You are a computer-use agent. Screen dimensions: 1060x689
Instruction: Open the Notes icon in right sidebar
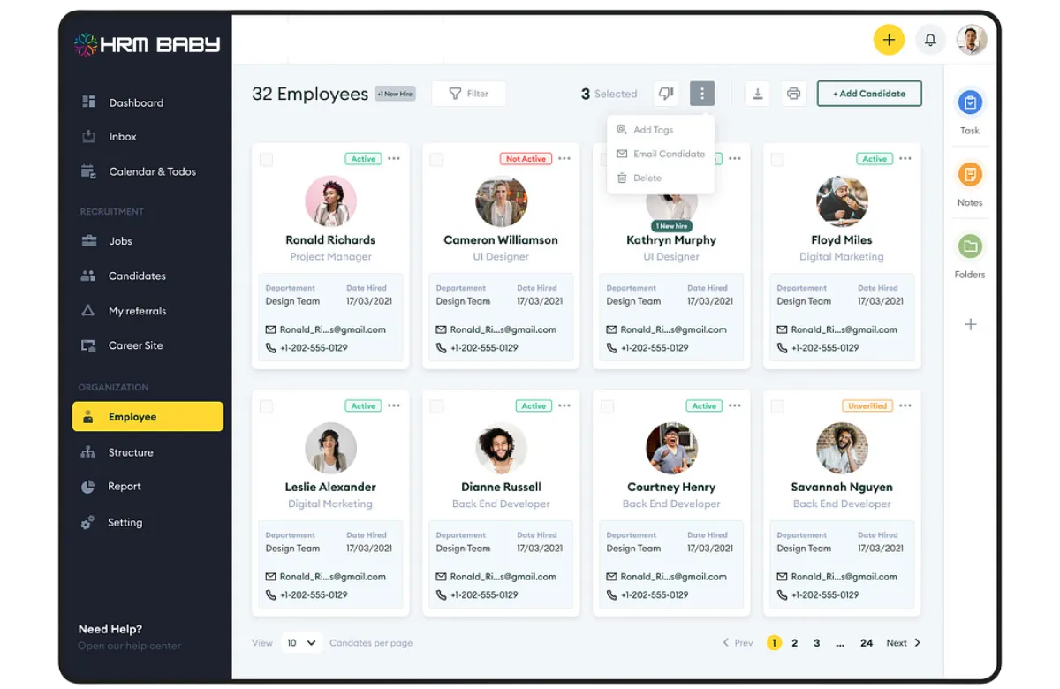(x=970, y=175)
